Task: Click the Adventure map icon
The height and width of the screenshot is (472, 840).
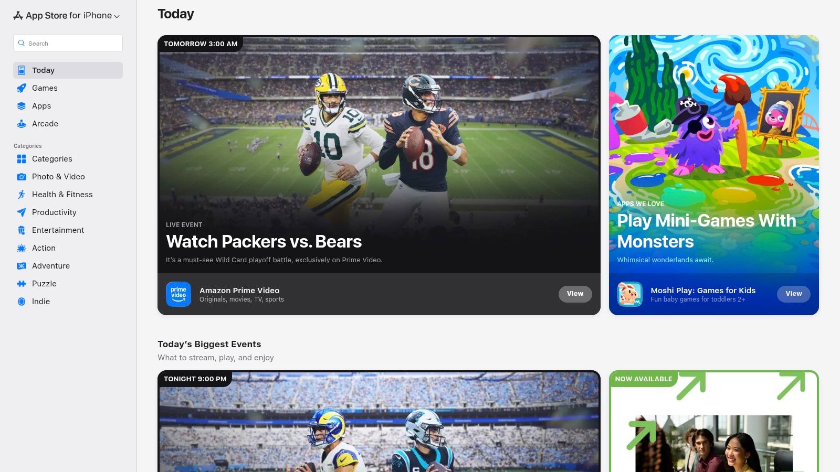Action: pyautogui.click(x=22, y=266)
